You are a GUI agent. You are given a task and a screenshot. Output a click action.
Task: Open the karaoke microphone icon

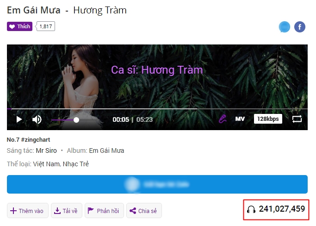point(223,119)
